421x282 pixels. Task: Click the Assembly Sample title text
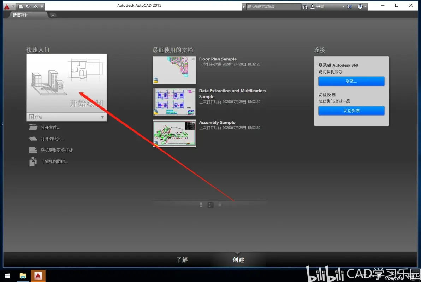[217, 123]
